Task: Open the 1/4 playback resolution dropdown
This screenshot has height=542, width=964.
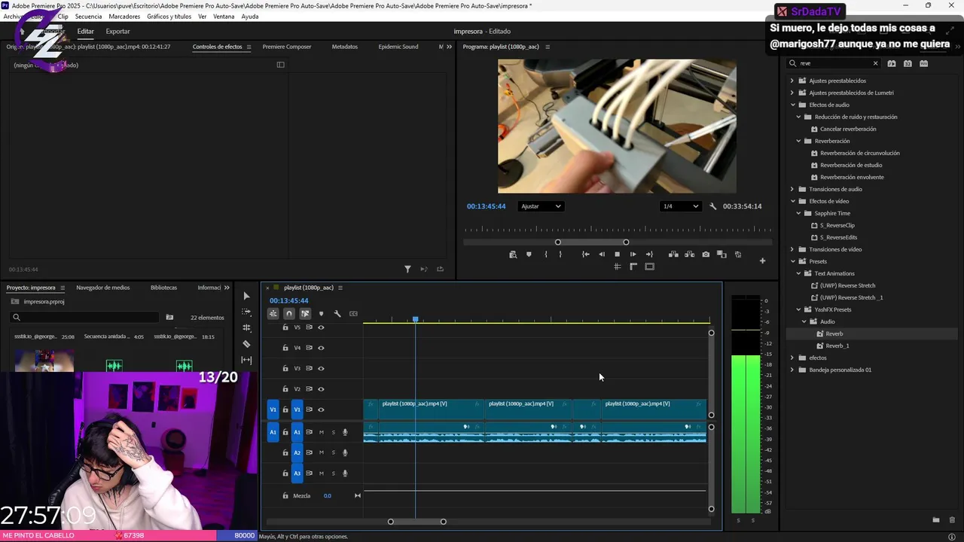Action: pos(680,206)
